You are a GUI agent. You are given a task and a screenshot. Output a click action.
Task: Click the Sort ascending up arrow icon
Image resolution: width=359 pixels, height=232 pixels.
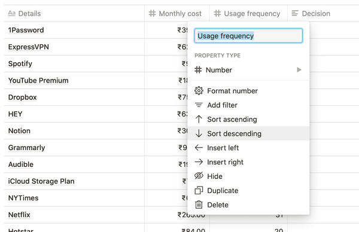199,119
